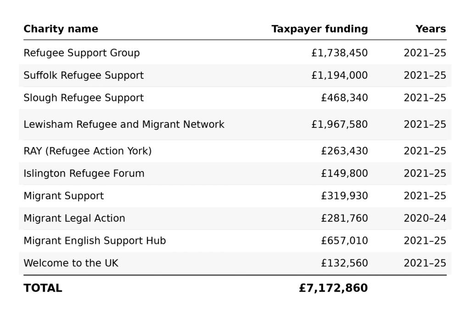The width and height of the screenshot is (470, 320).
Task: Click the TOTAL label
Action: coord(43,288)
